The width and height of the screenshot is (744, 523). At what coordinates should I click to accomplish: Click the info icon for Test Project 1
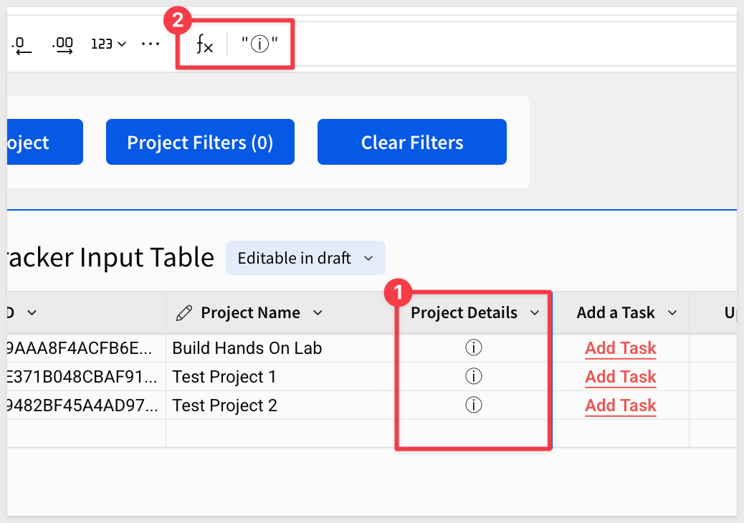point(474,376)
